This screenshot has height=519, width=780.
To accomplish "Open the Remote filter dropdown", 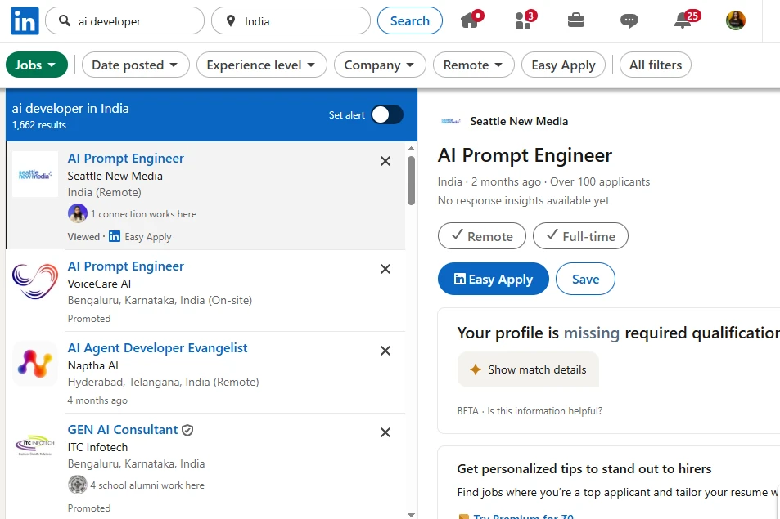I will pyautogui.click(x=474, y=65).
